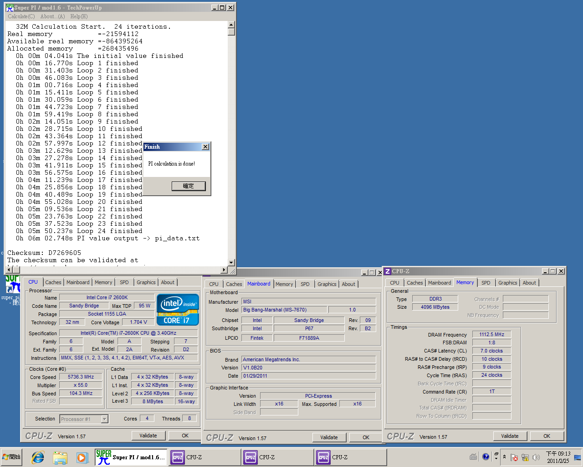Click the taskbar clock showing 09:13
This screenshot has height=467, width=583.
coord(558,457)
